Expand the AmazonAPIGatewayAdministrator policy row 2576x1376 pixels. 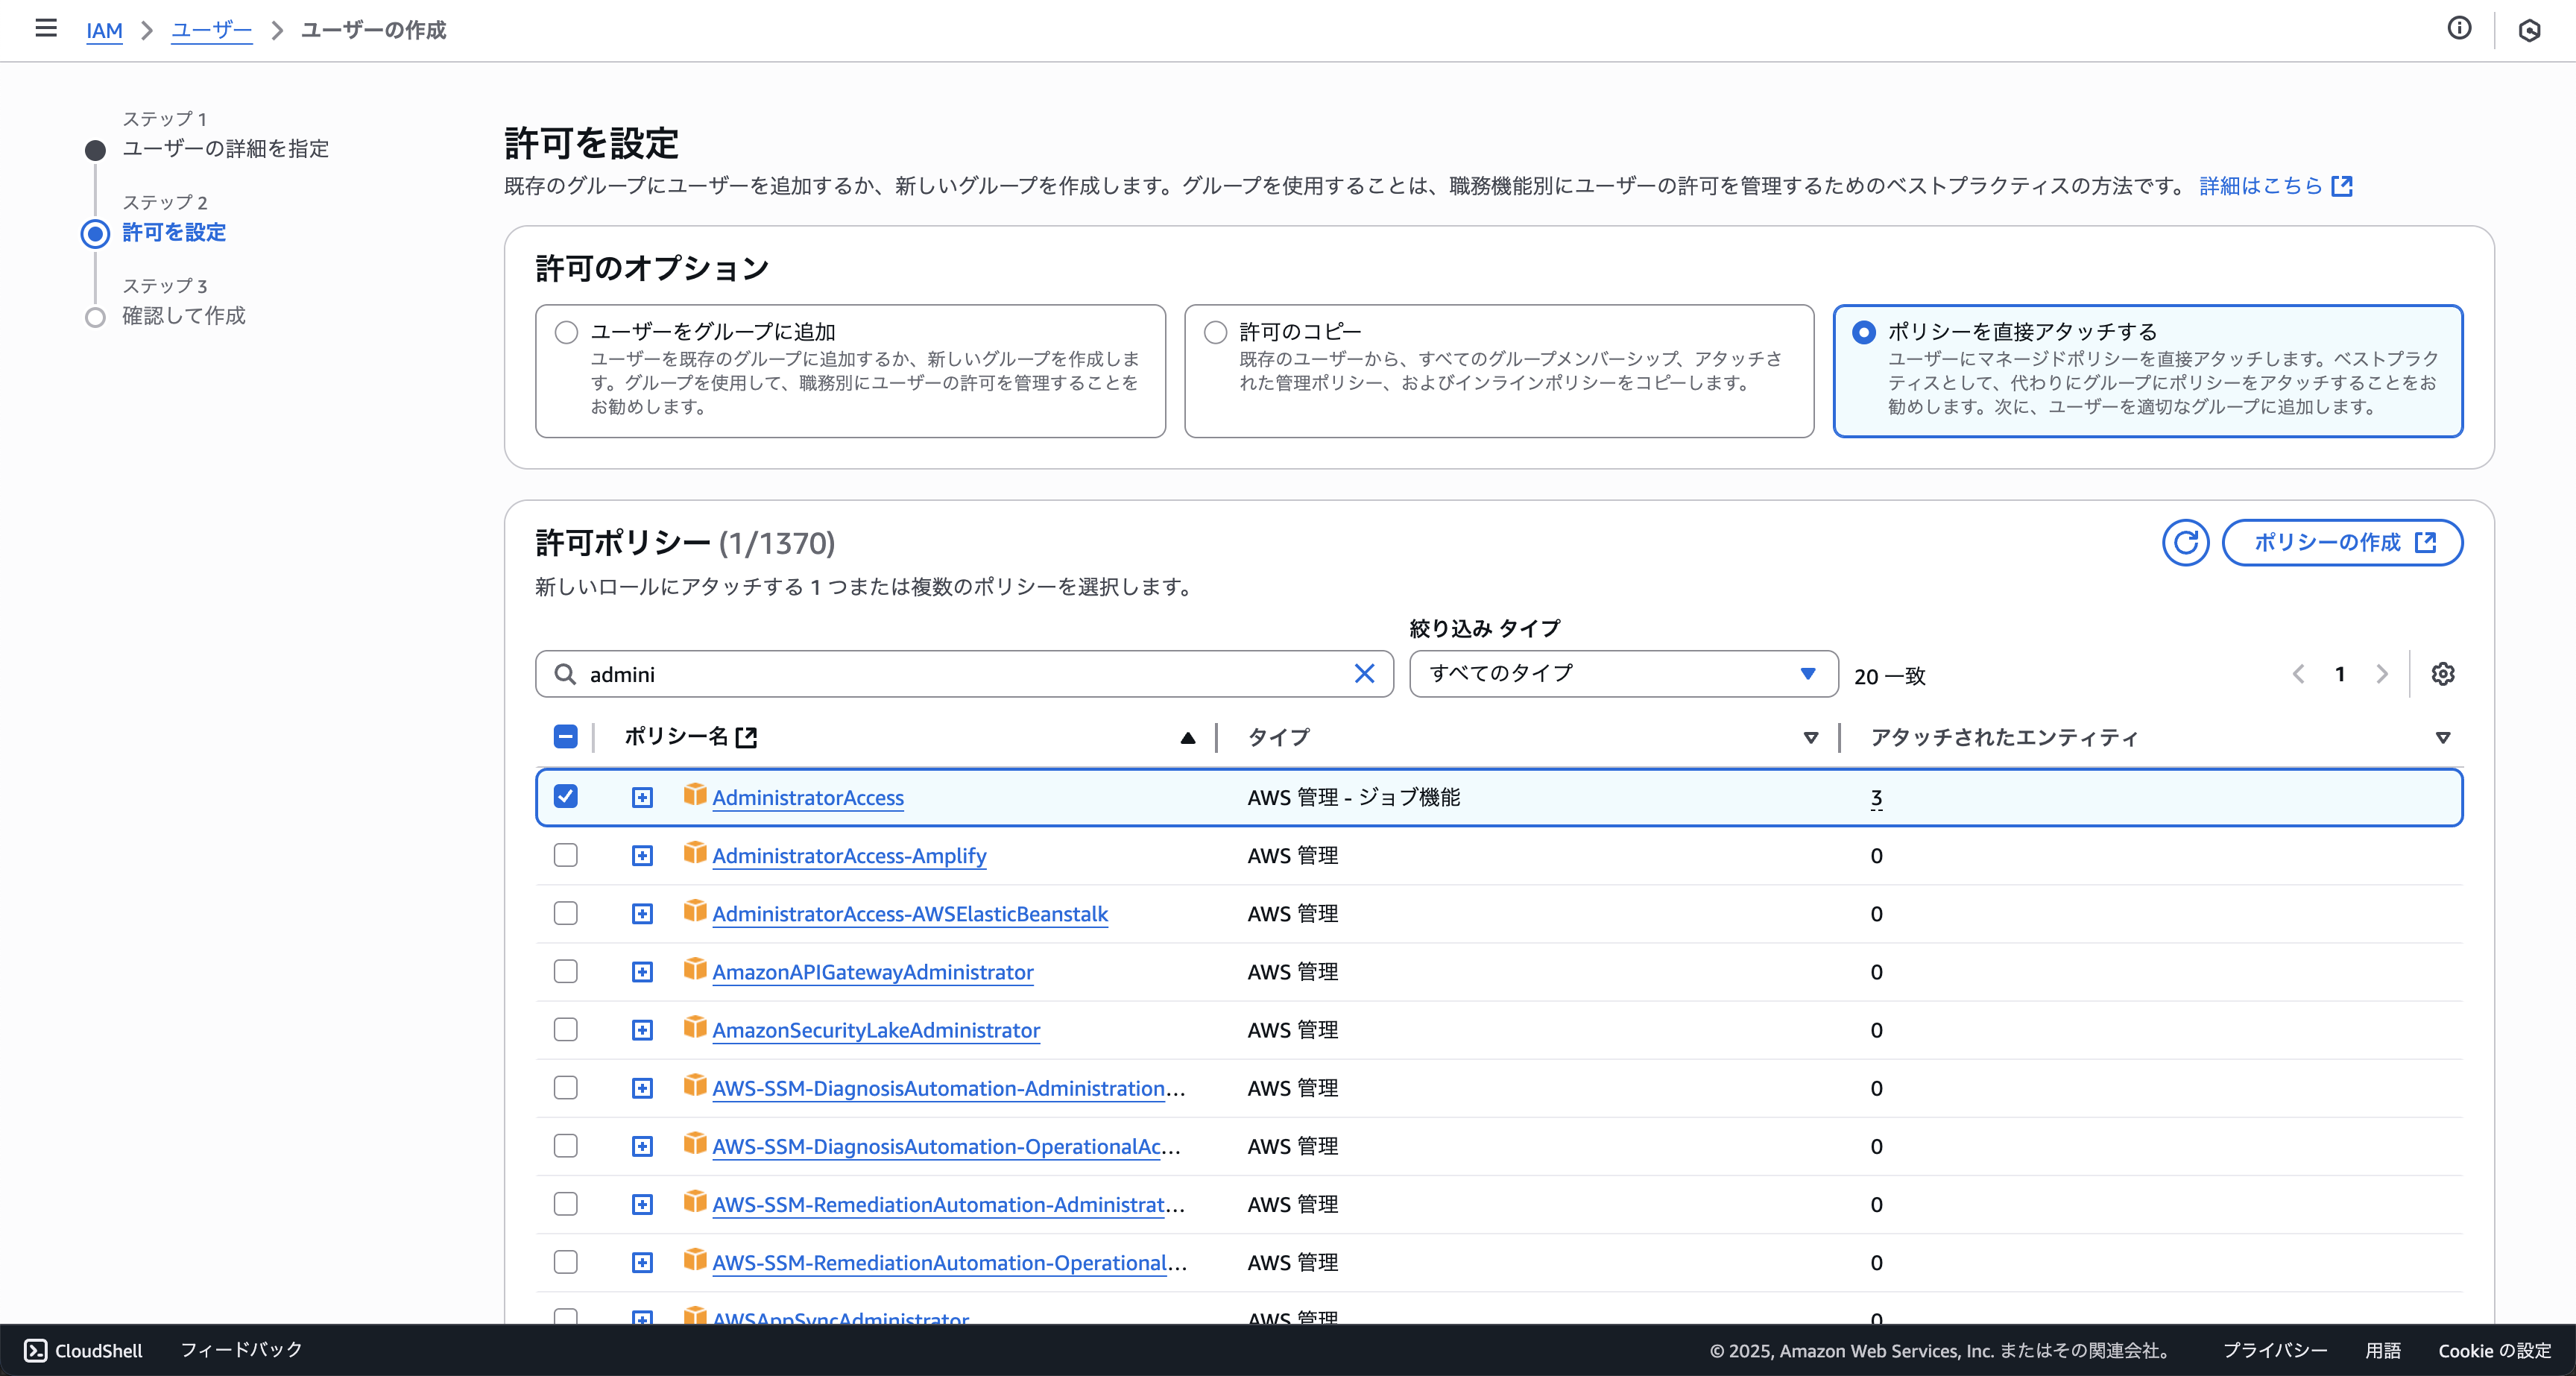(642, 972)
